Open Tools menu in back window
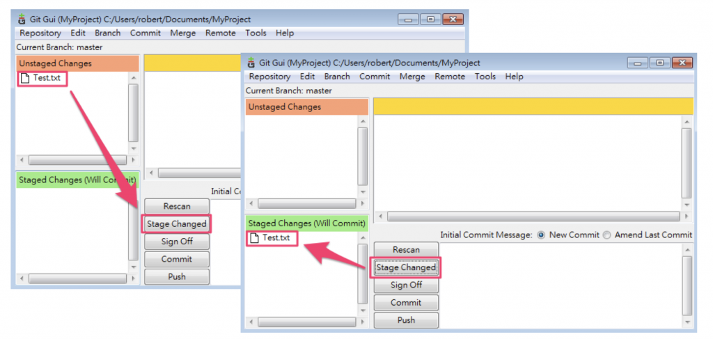Viewport: 713px width, 339px height. [x=256, y=33]
